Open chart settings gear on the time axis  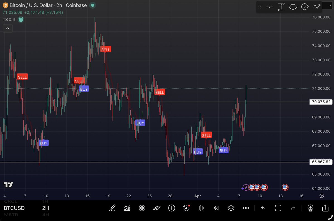click(322, 196)
